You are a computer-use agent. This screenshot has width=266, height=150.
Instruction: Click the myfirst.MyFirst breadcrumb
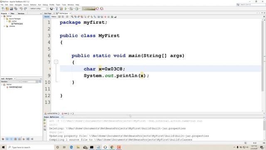pyautogui.click(x=52, y=113)
